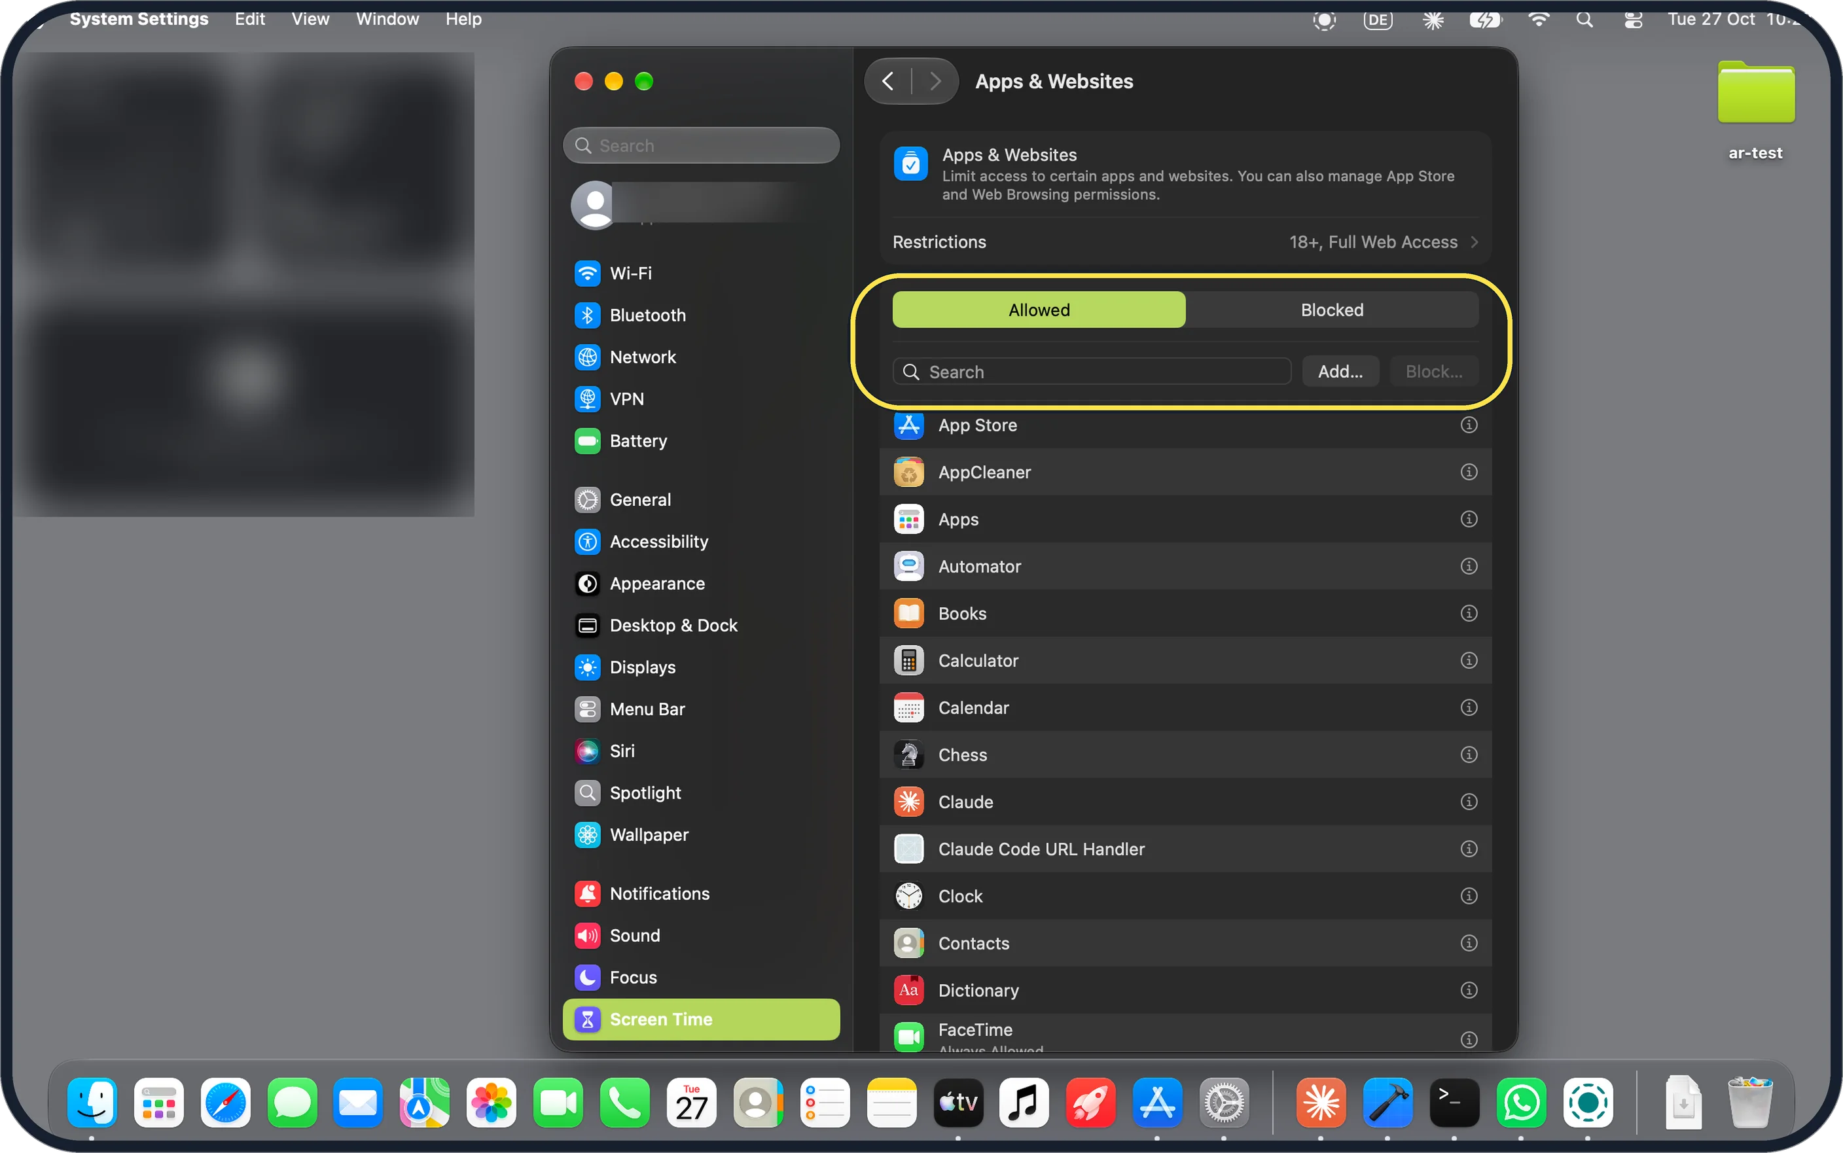This screenshot has height=1153, width=1843.
Task: Open Terminal from the Dock
Action: point(1454,1103)
